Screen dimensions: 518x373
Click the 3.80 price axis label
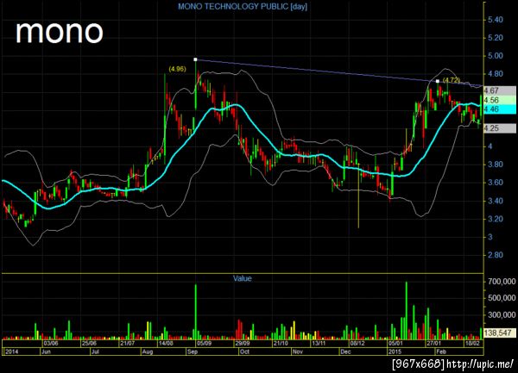tap(496, 165)
